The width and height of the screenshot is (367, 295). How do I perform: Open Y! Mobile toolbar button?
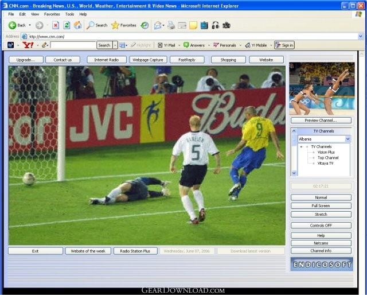coord(256,45)
